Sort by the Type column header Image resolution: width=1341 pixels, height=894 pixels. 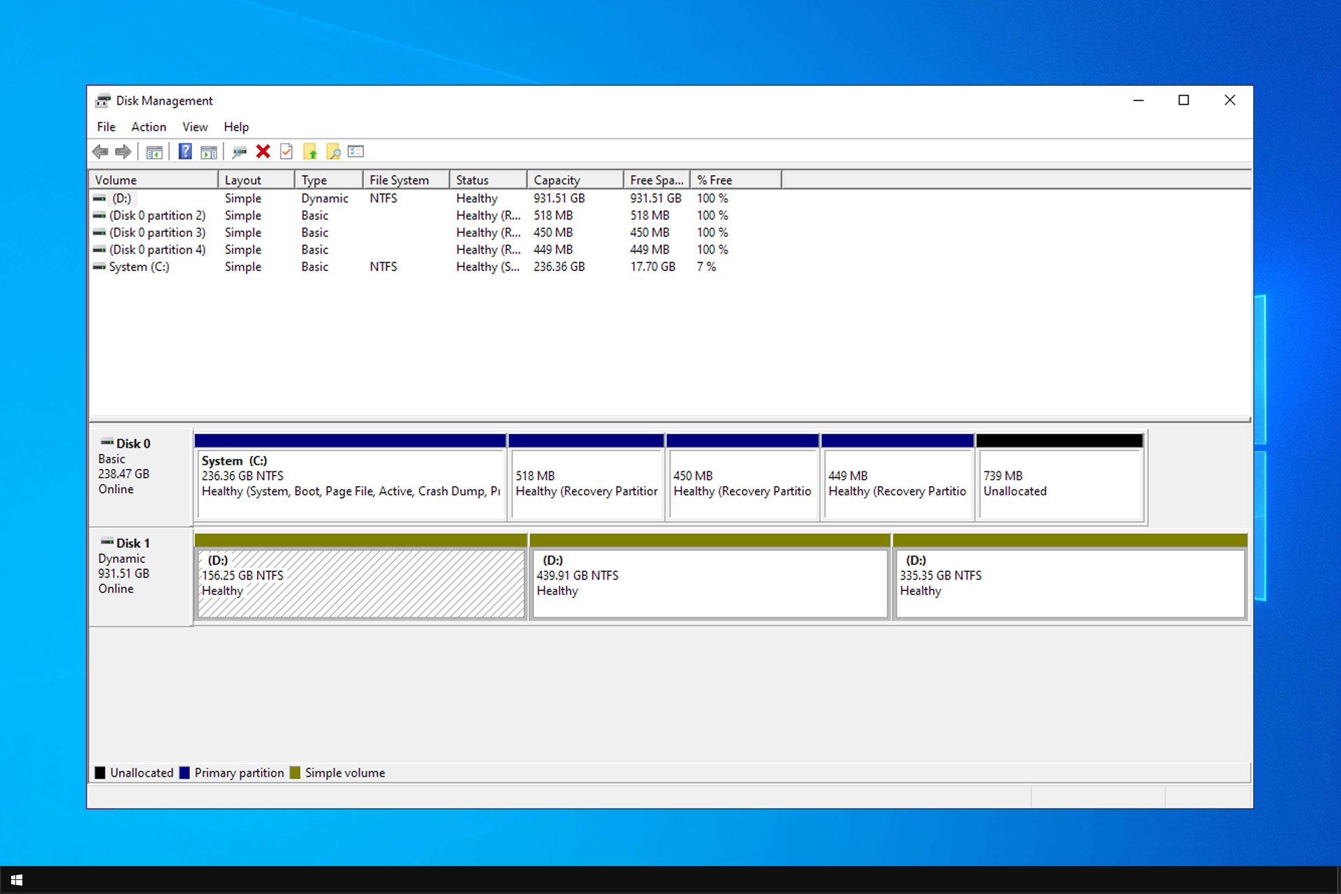point(329,180)
